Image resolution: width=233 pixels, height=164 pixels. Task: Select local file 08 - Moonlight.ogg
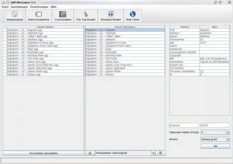(45, 52)
